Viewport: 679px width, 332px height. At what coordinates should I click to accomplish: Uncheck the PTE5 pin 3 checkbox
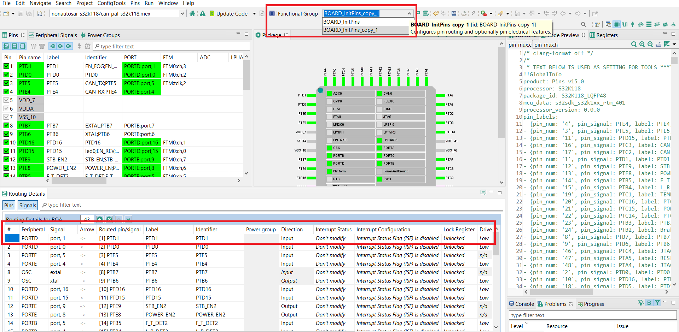click(6, 83)
